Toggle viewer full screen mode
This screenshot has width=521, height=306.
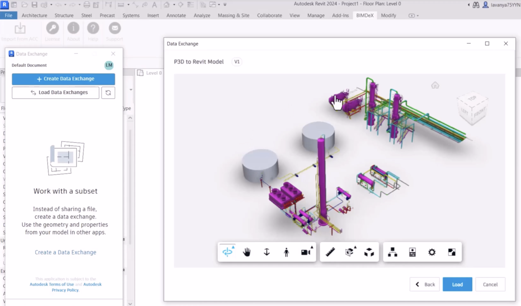pos(452,252)
